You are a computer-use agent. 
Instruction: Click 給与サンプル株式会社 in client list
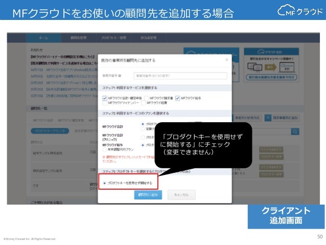click(48, 153)
